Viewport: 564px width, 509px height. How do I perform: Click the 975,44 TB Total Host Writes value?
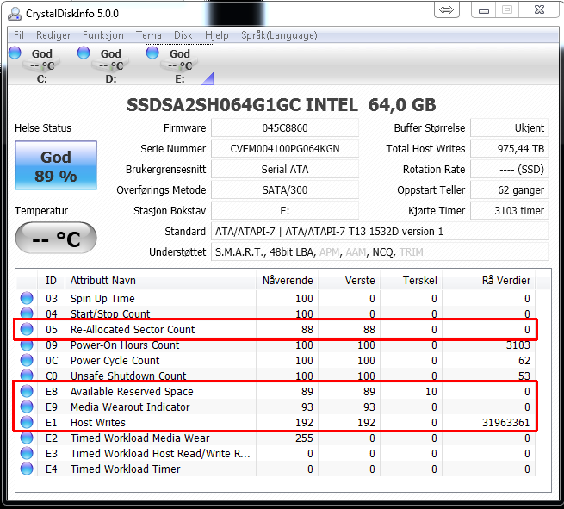point(510,148)
